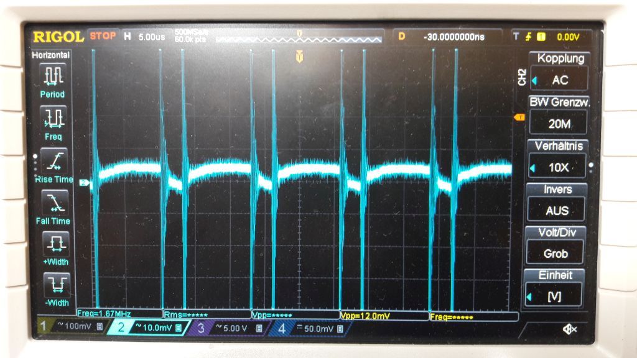Select the Fall Time measurement icon
This screenshot has width=637, height=358.
click(55, 202)
